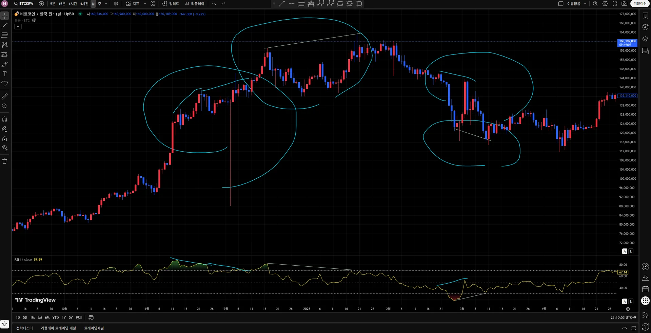Pick the rectangle tool in favorites toolbar
Screen dimensions: 651x333
click(359, 4)
